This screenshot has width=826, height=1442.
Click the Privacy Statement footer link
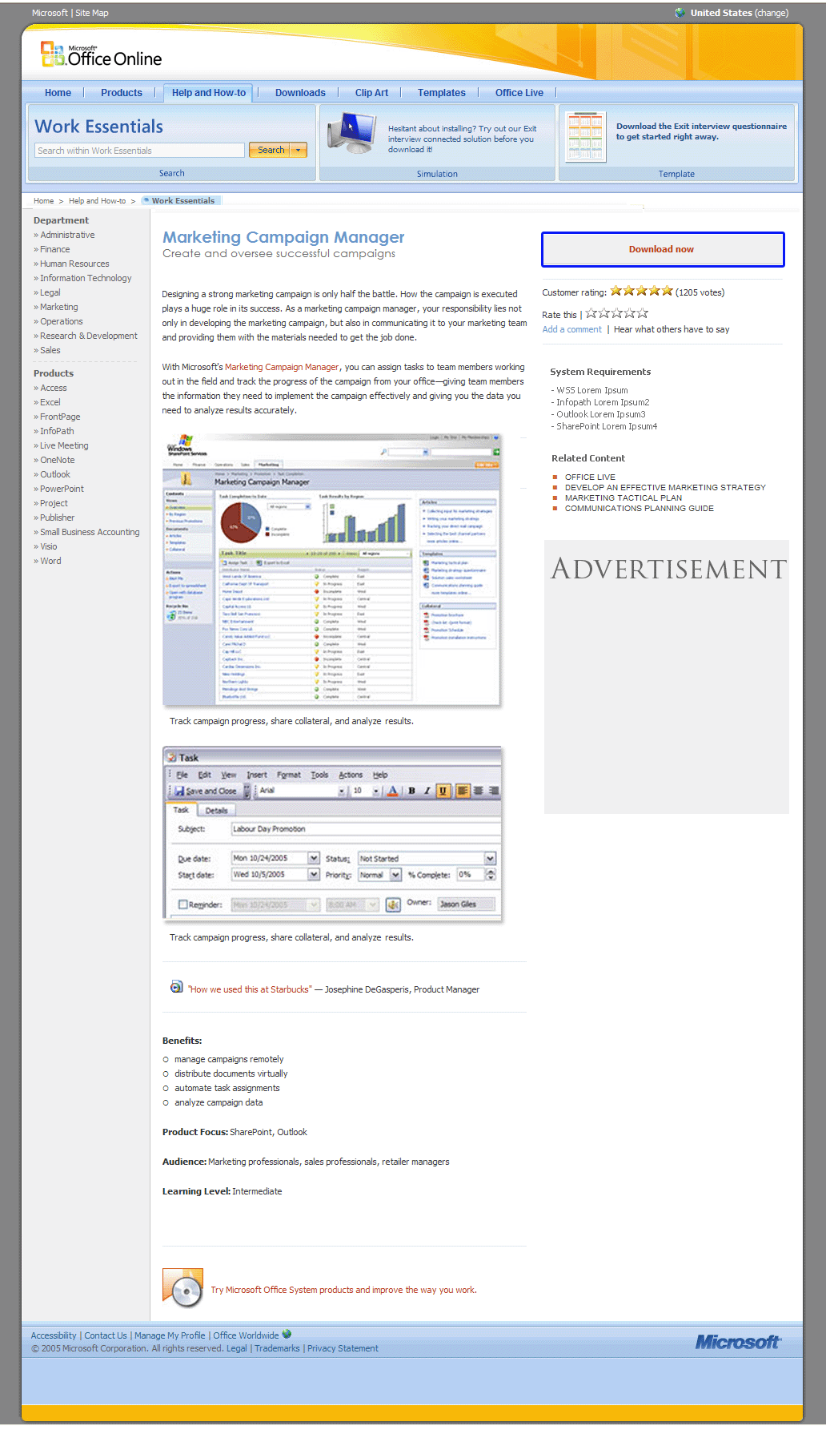pyautogui.click(x=343, y=1348)
